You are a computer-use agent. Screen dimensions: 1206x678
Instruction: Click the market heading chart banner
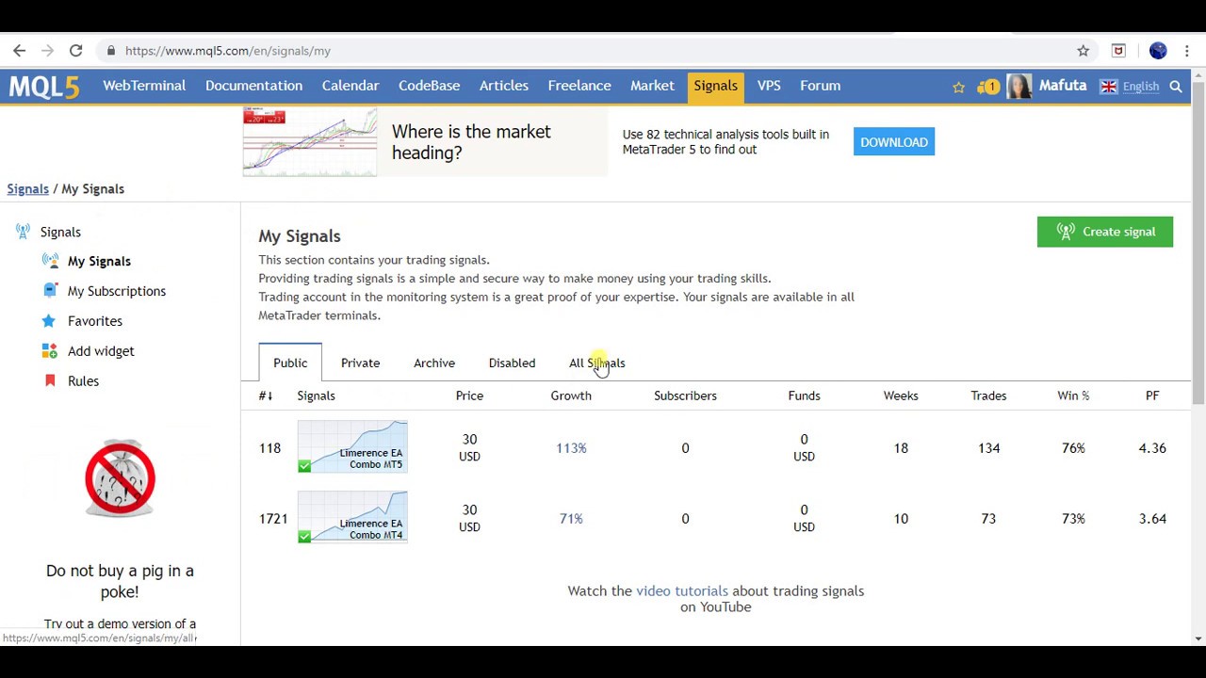pos(310,142)
